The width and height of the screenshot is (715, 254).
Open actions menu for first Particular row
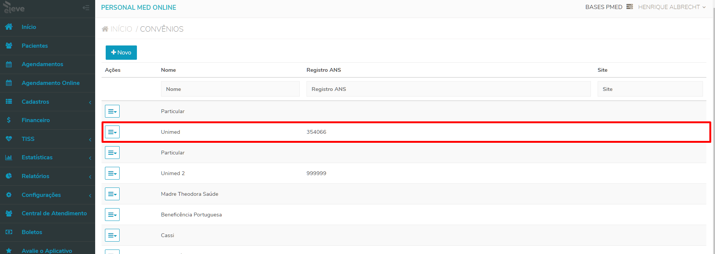pyautogui.click(x=112, y=111)
